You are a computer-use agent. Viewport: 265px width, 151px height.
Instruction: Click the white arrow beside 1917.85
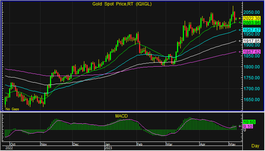[240, 41]
